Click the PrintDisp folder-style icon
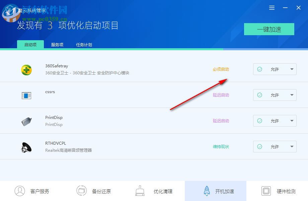 (x=26, y=121)
